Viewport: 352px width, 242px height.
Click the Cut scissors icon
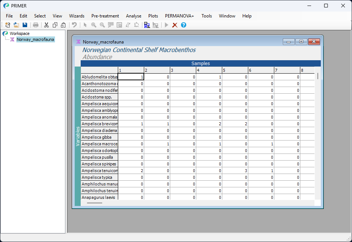point(46,25)
